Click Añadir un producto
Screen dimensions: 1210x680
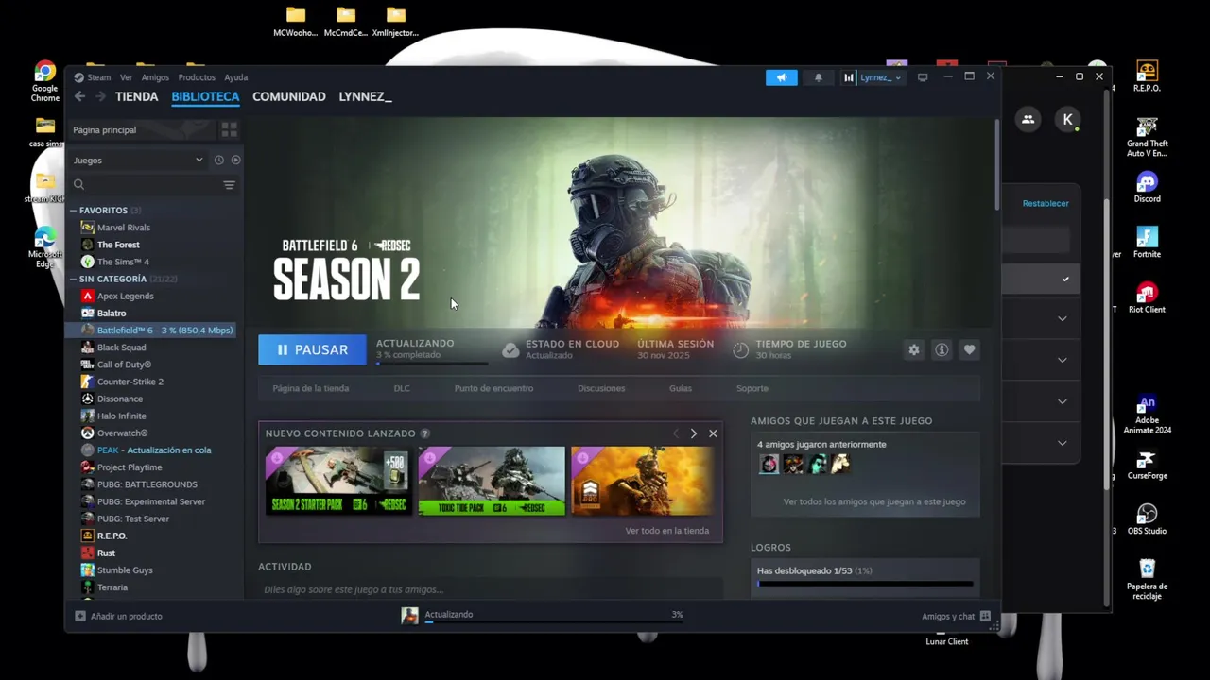[x=118, y=616]
